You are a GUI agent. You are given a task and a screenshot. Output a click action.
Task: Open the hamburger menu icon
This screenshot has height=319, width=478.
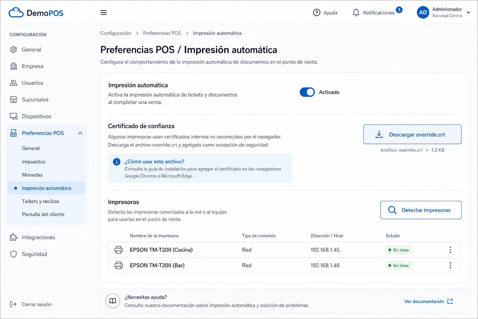[104, 12]
